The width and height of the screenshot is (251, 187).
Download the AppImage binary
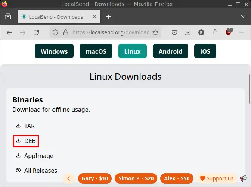(35, 156)
